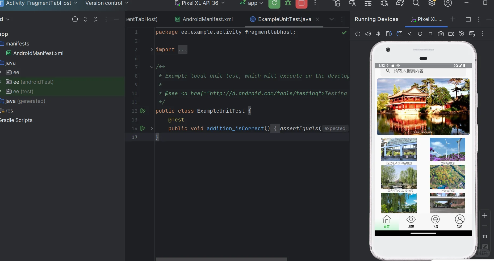Capture a screenshot of the emulator

tap(441, 34)
